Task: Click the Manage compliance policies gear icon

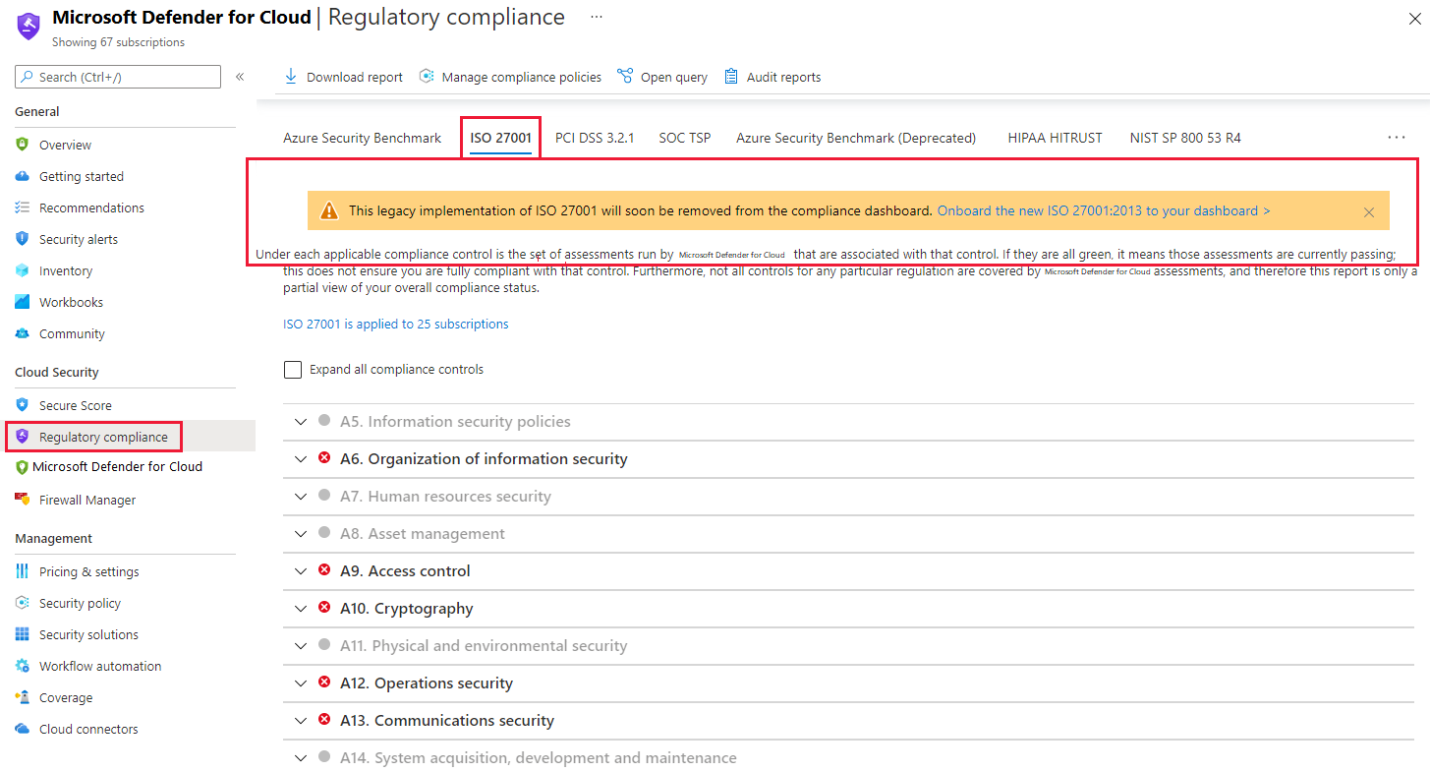Action: 427,77
